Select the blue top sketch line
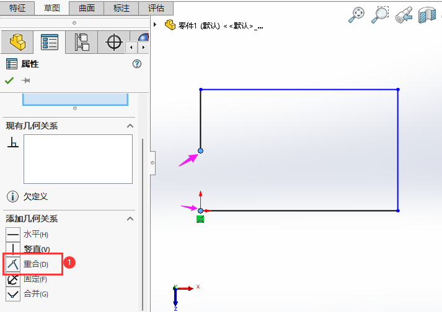This screenshot has height=312, width=442. [299, 90]
